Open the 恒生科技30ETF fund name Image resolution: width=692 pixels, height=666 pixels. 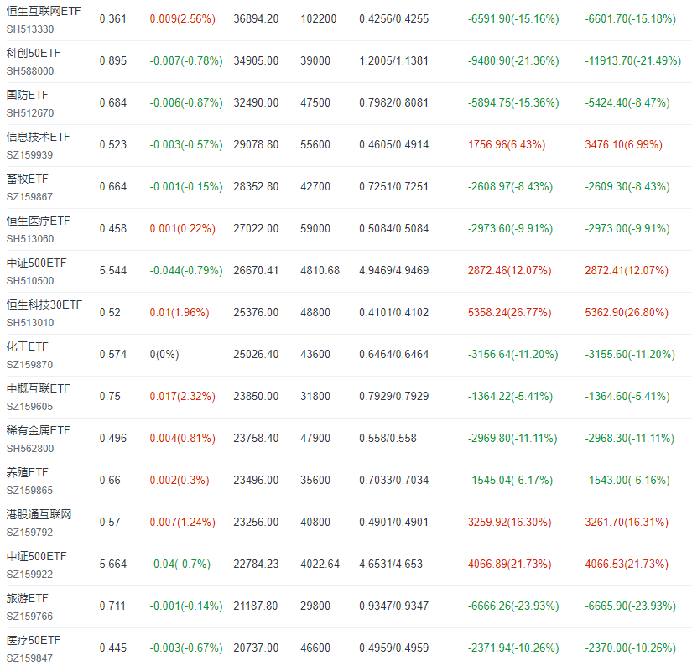tap(44, 304)
